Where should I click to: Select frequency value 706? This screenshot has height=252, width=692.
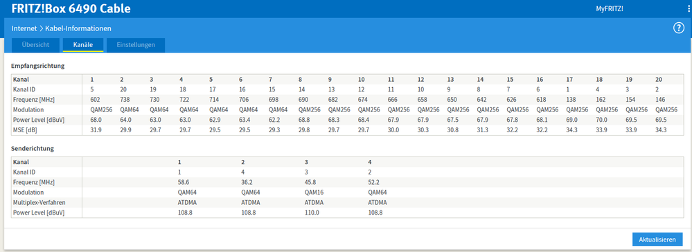(x=244, y=99)
